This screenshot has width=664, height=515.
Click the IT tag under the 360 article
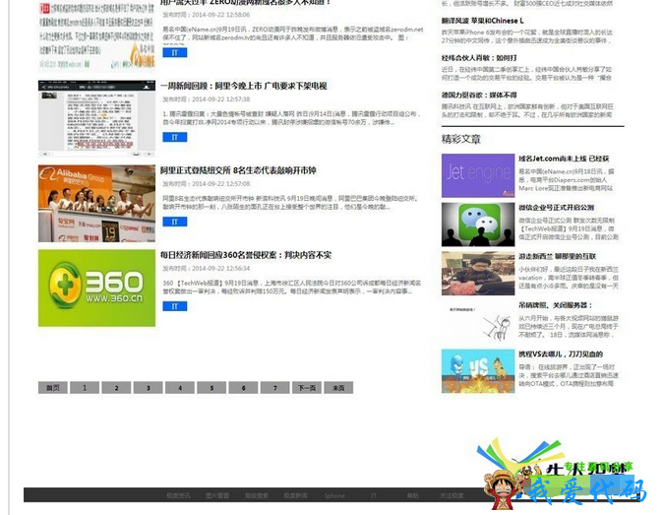click(x=174, y=306)
